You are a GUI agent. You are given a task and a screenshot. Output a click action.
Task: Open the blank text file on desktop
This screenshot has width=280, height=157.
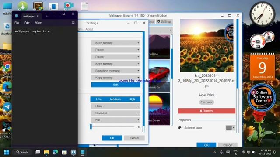pyautogui.click(x=84, y=6)
